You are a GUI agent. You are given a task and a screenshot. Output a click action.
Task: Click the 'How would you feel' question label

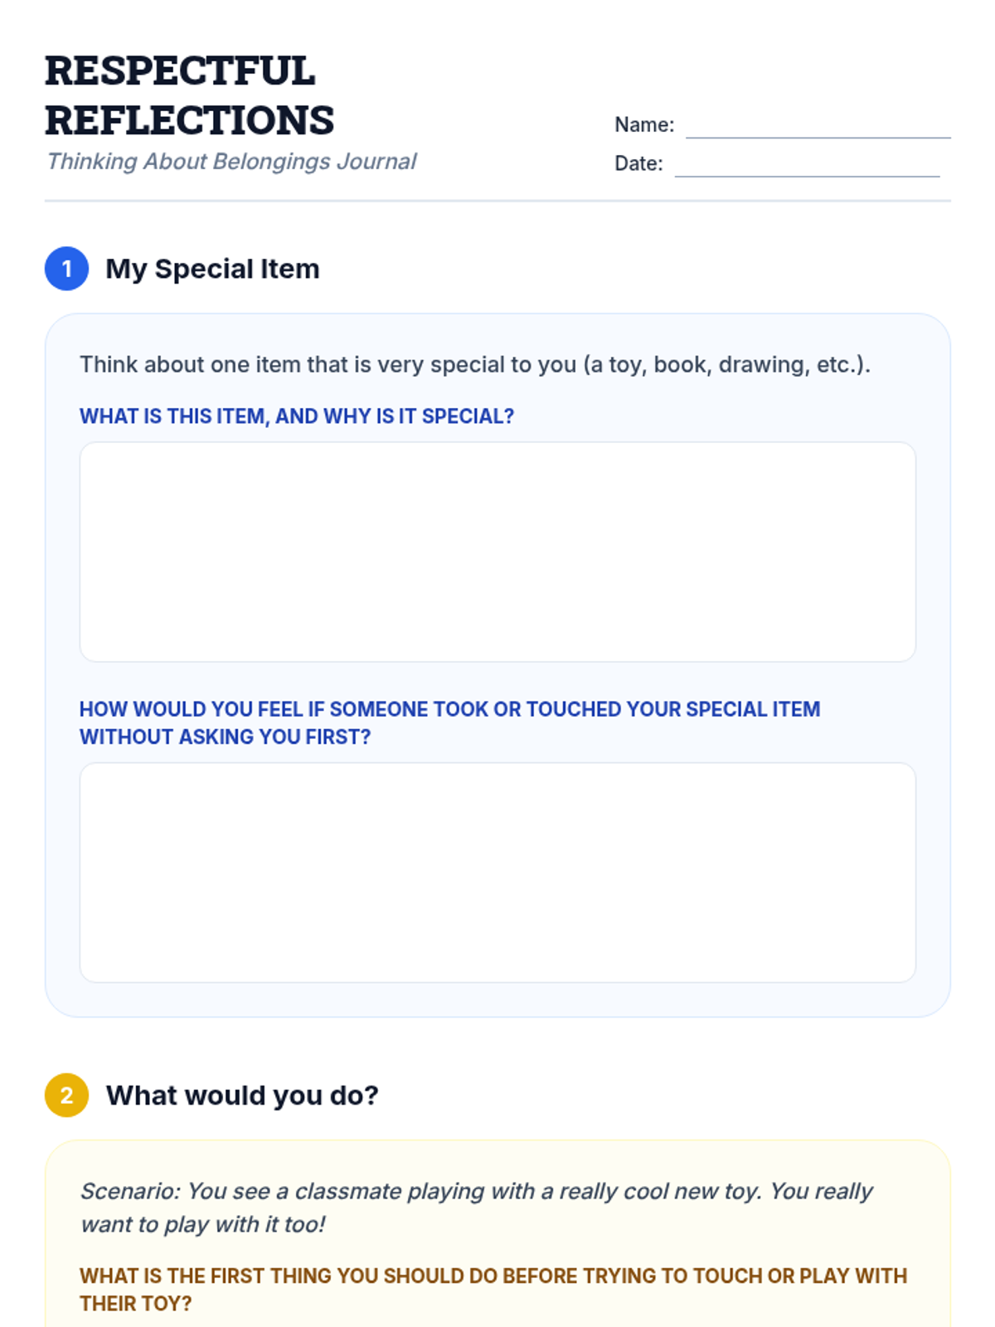[450, 723]
